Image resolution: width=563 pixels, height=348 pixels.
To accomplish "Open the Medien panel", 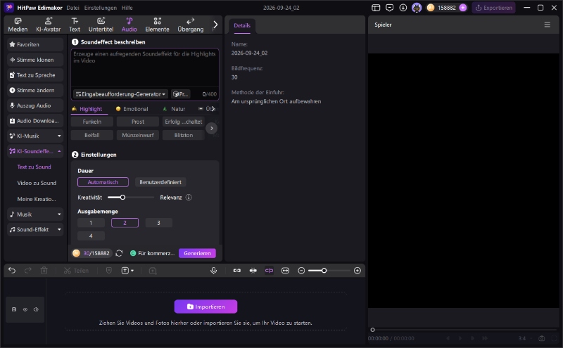I will [18, 25].
